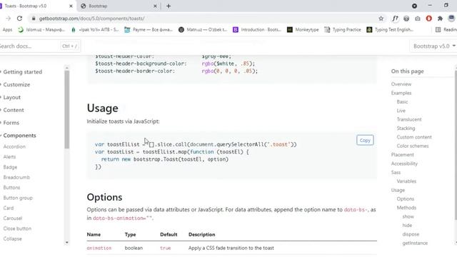Open the camera extension icon
The height and width of the screenshot is (257, 457).
pos(418,19)
